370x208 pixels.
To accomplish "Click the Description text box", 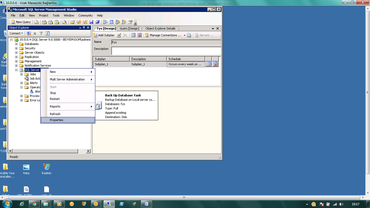I will (166, 51).
